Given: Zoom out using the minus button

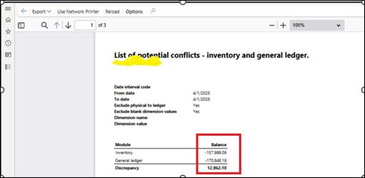Looking at the screenshot, I should (x=272, y=25).
